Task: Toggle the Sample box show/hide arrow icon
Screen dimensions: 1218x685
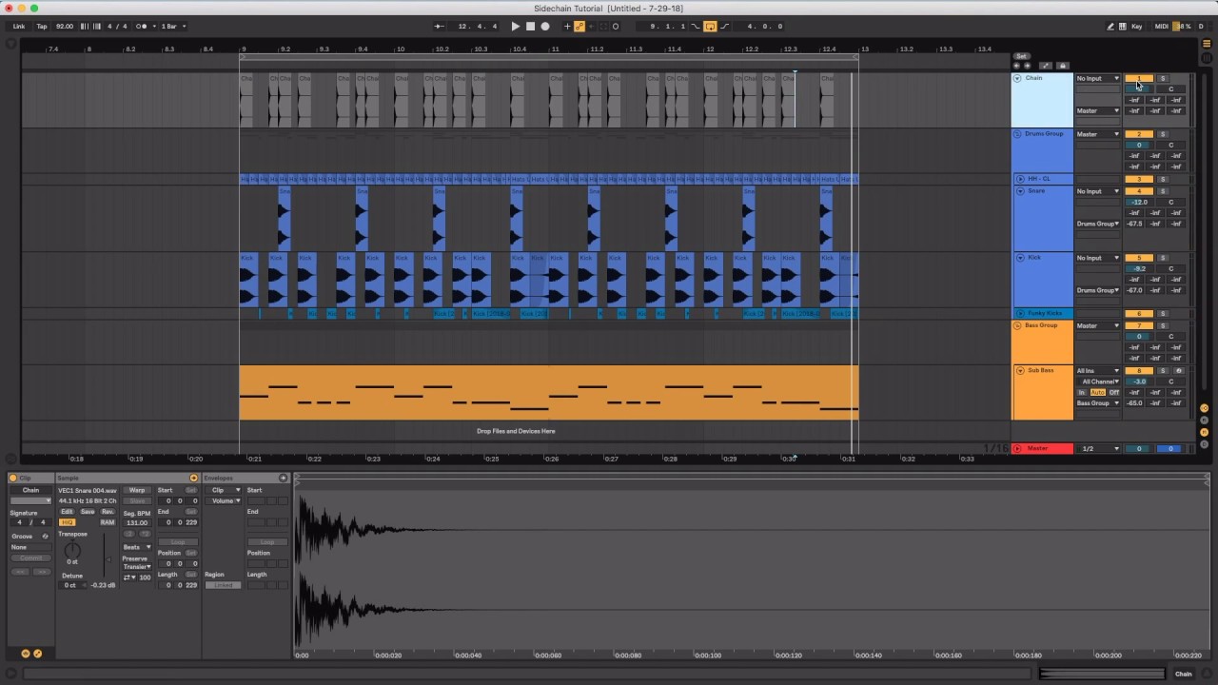Action: pyautogui.click(x=194, y=478)
